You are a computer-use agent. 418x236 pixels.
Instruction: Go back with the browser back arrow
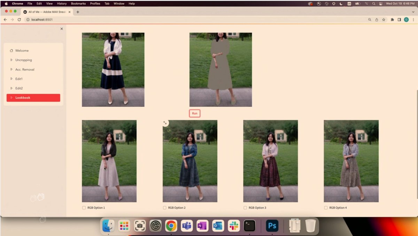click(x=5, y=20)
